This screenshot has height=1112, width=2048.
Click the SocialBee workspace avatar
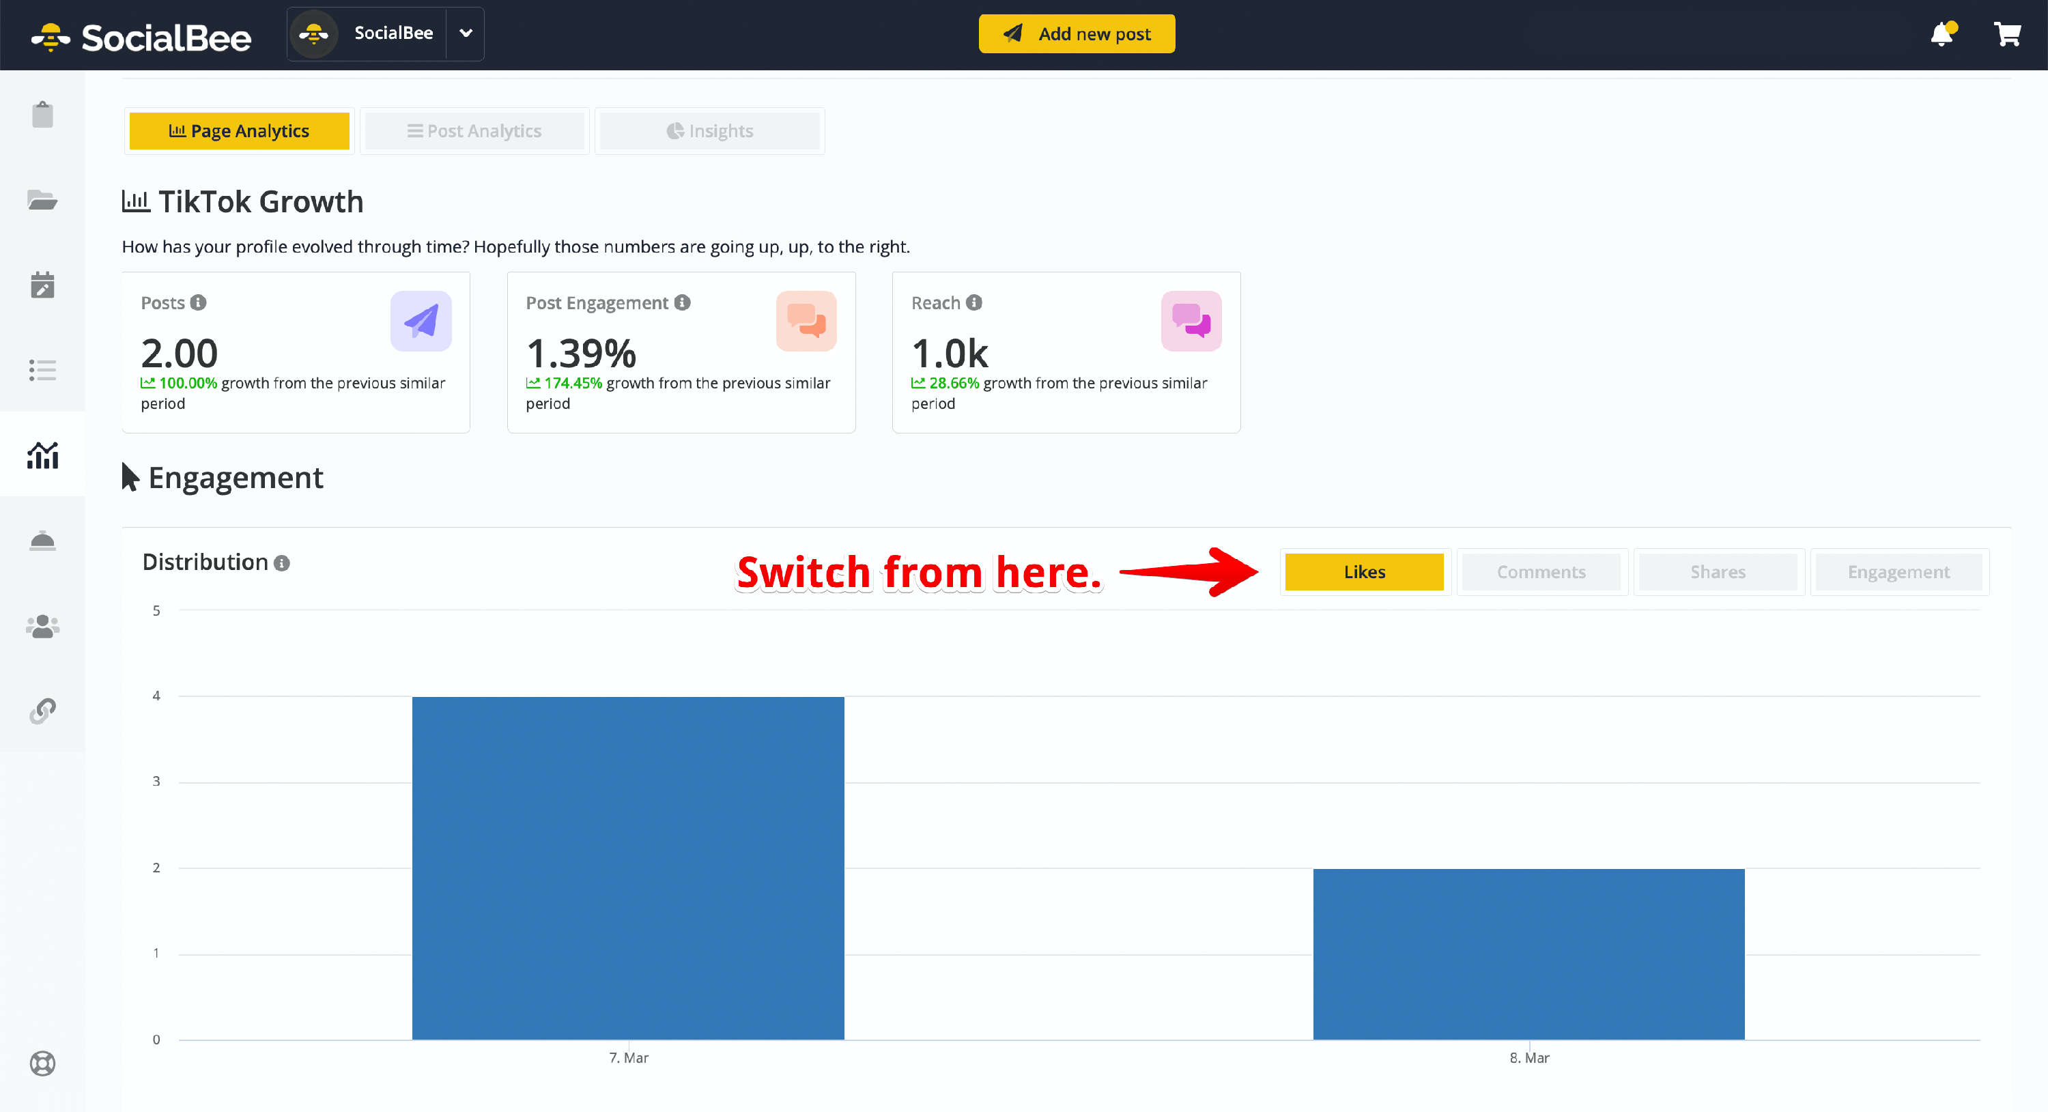314,33
